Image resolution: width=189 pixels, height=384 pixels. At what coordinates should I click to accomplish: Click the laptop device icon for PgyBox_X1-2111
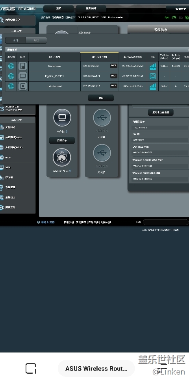click(23, 76)
